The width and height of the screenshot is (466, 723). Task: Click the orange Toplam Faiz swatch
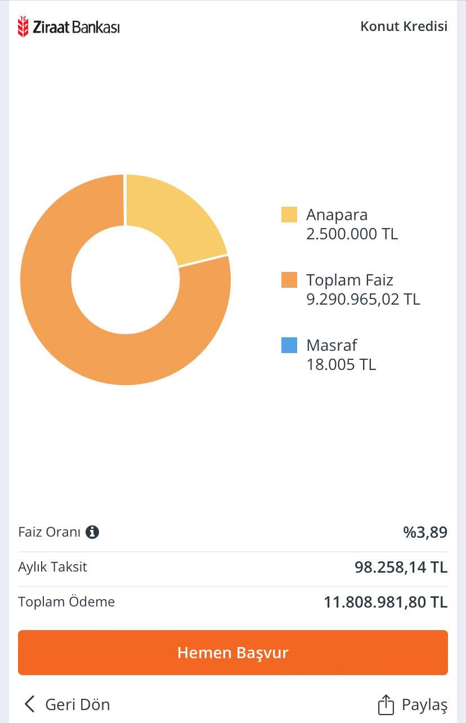289,280
